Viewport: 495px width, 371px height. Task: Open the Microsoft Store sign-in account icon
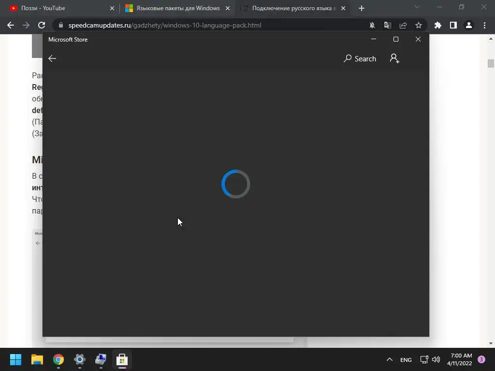click(x=394, y=58)
